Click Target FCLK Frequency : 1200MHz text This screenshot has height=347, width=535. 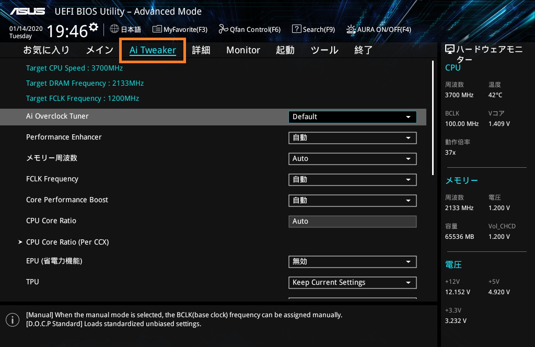pos(83,98)
